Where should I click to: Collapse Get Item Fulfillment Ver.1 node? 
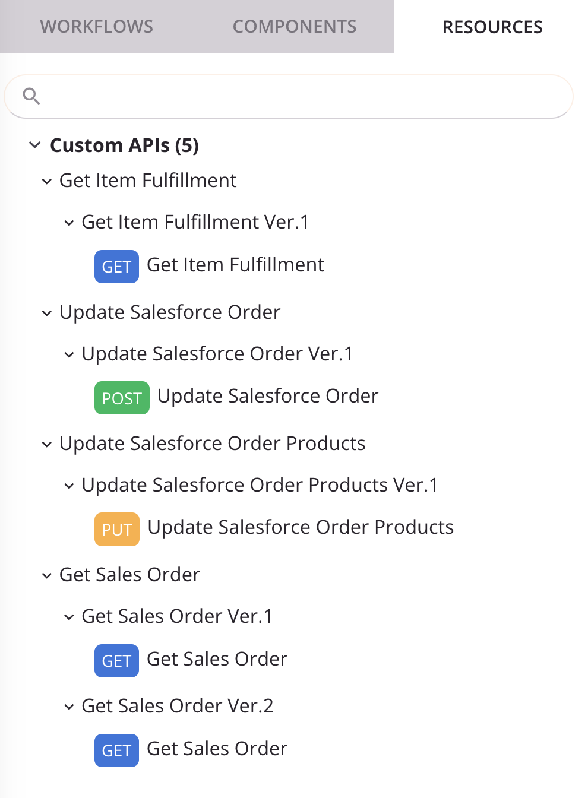(x=69, y=223)
